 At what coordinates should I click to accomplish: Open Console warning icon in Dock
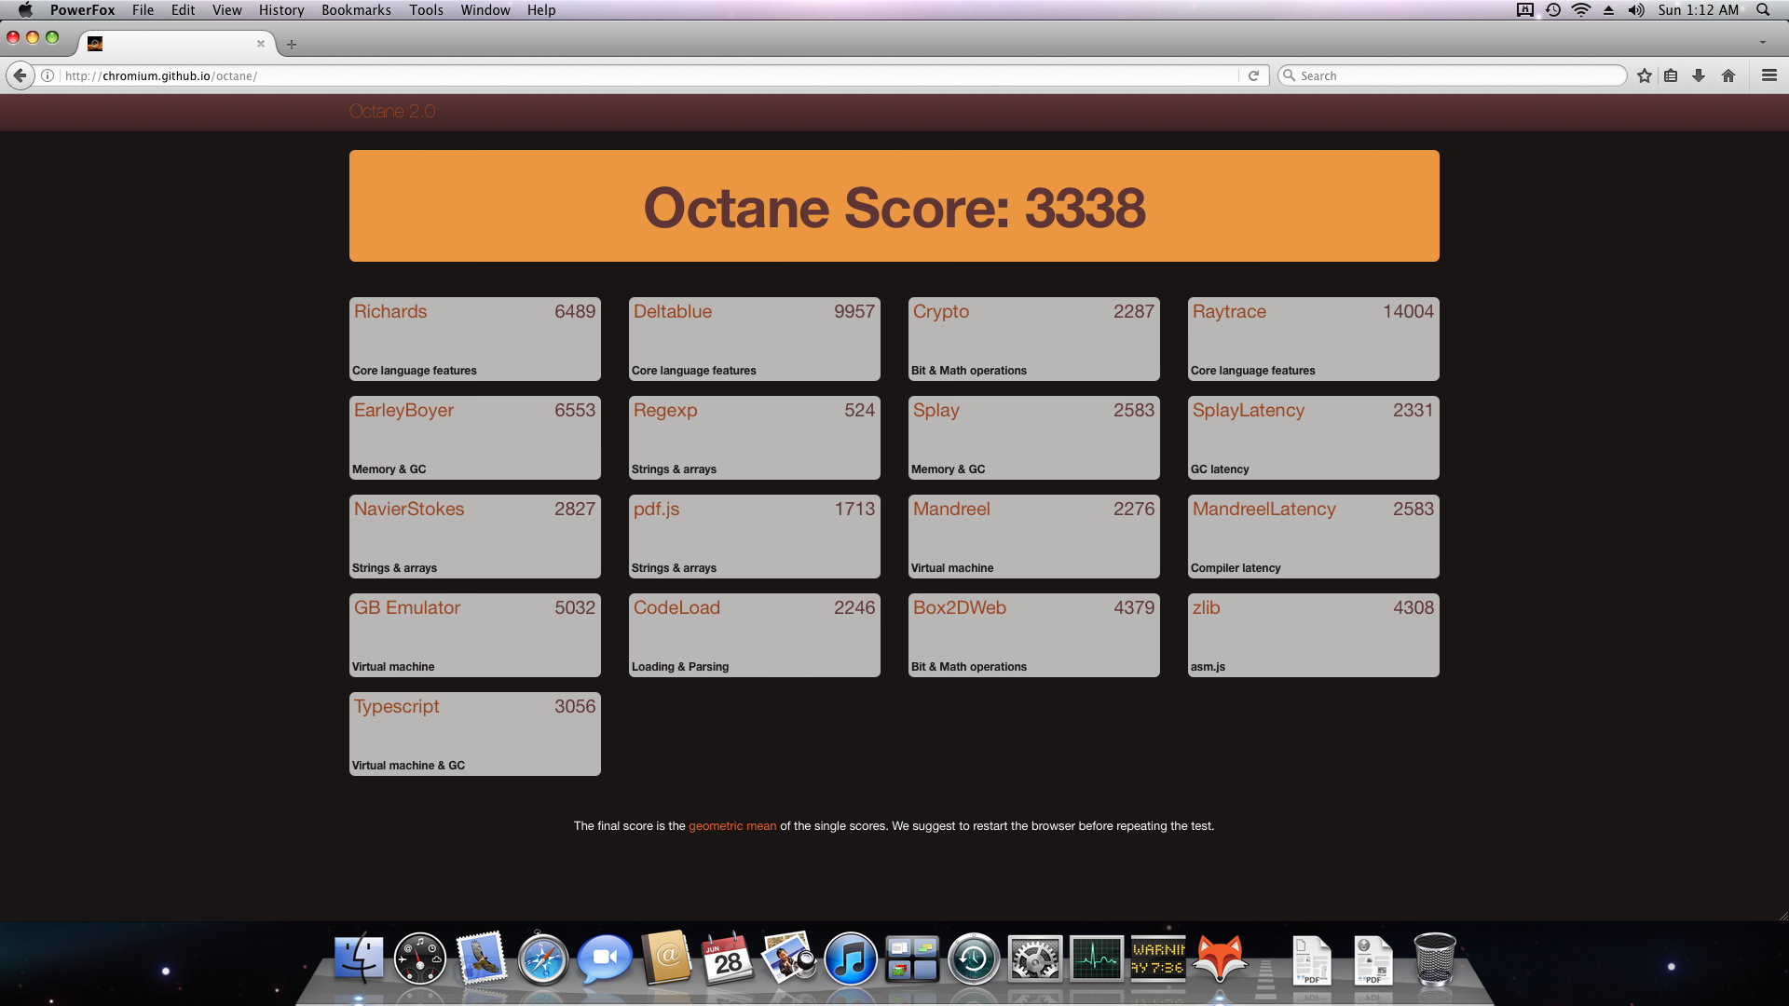(1158, 958)
